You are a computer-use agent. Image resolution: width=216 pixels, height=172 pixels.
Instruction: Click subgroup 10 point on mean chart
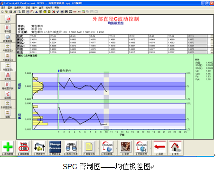tap(106, 92)
